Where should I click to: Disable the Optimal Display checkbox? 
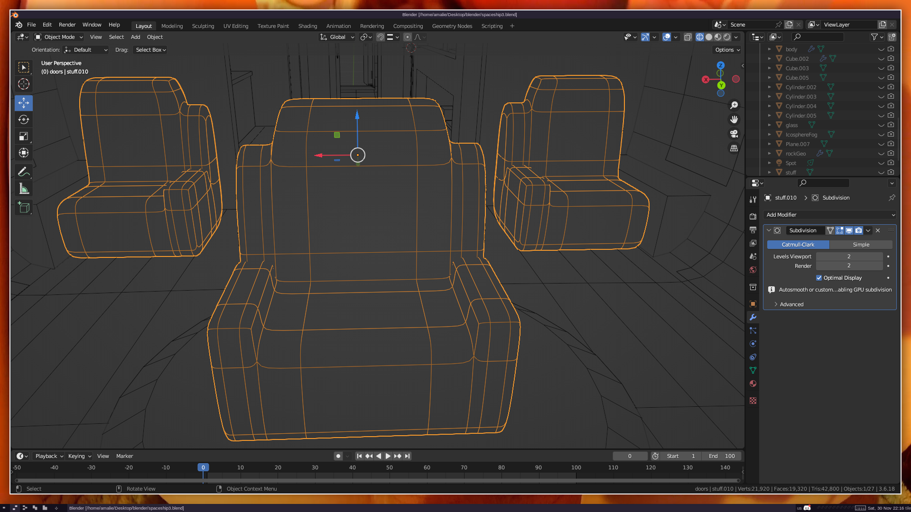819,278
